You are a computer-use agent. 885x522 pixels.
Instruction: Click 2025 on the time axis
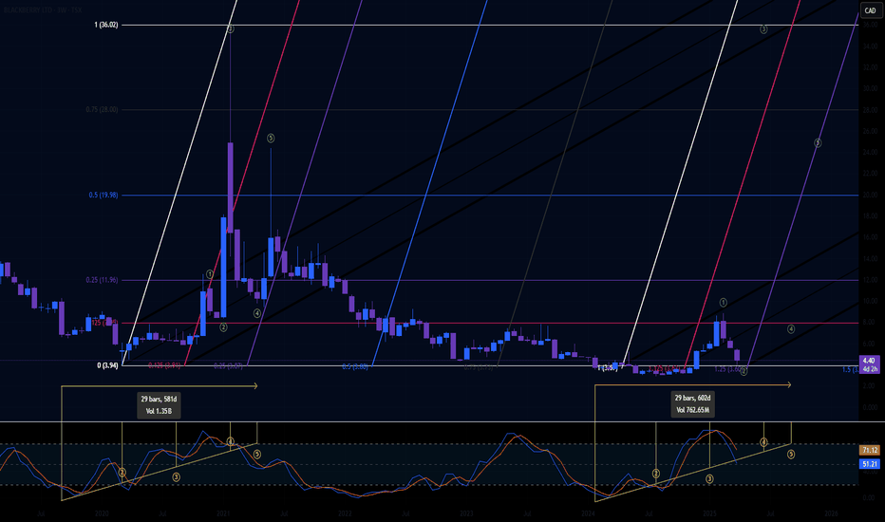pos(710,513)
